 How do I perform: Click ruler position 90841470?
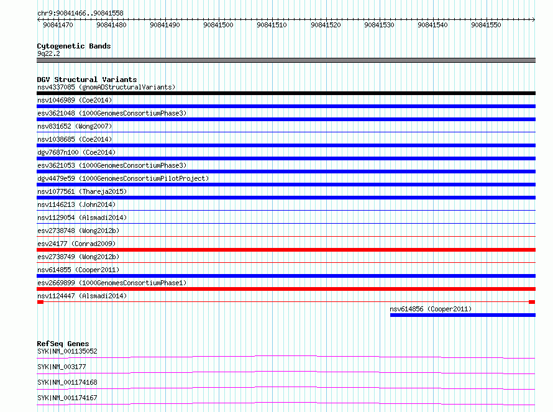click(58, 25)
